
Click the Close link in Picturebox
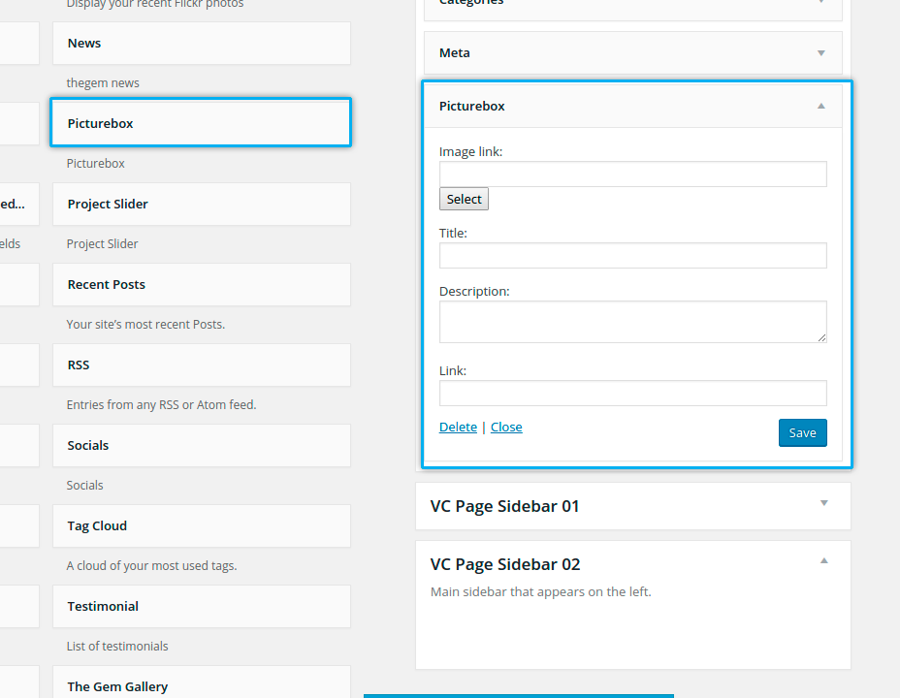(x=506, y=428)
